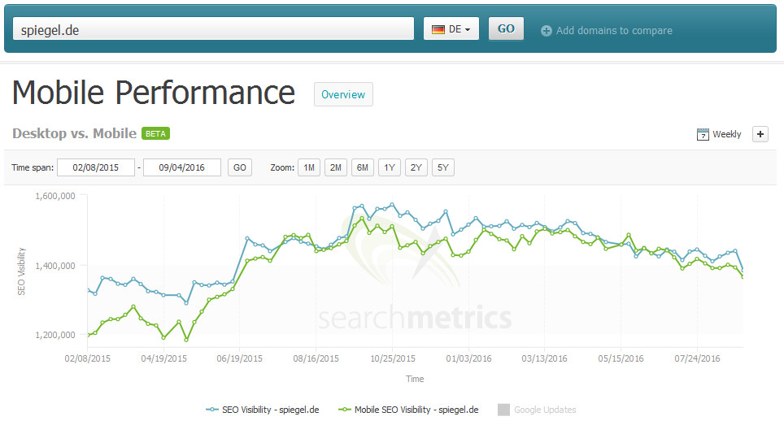Click the 05/15/2016 x-axis label
Image resolution: width=784 pixels, height=434 pixels.
pyautogui.click(x=621, y=358)
